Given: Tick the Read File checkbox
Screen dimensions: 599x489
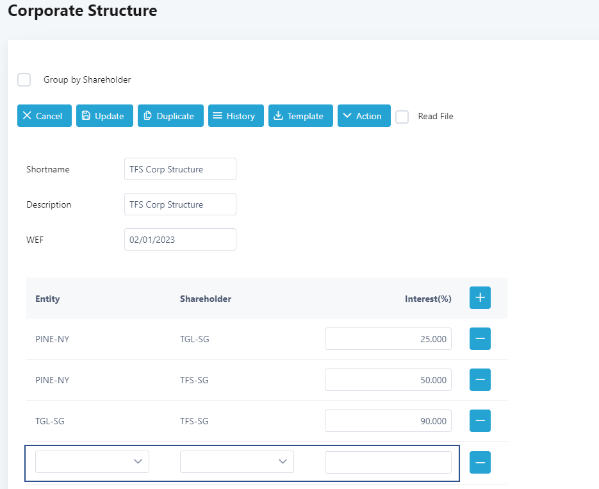Looking at the screenshot, I should tap(402, 117).
